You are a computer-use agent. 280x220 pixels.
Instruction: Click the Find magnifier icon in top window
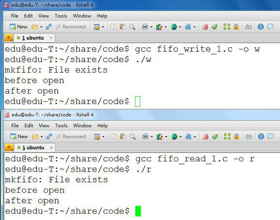pos(132,27)
